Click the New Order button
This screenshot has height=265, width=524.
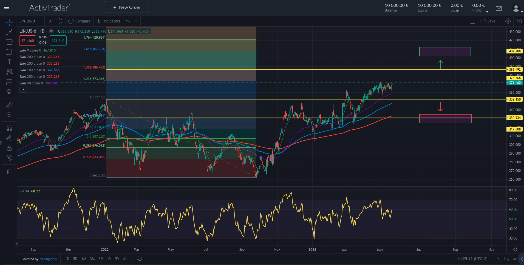point(127,7)
